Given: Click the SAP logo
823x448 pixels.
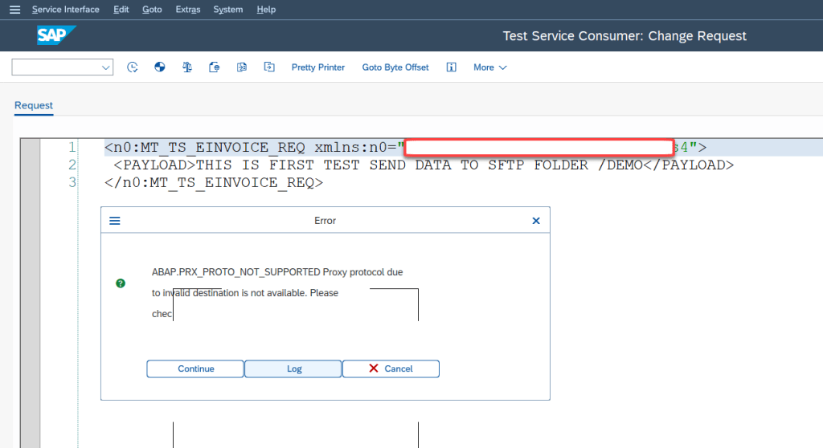Looking at the screenshot, I should click(56, 35).
